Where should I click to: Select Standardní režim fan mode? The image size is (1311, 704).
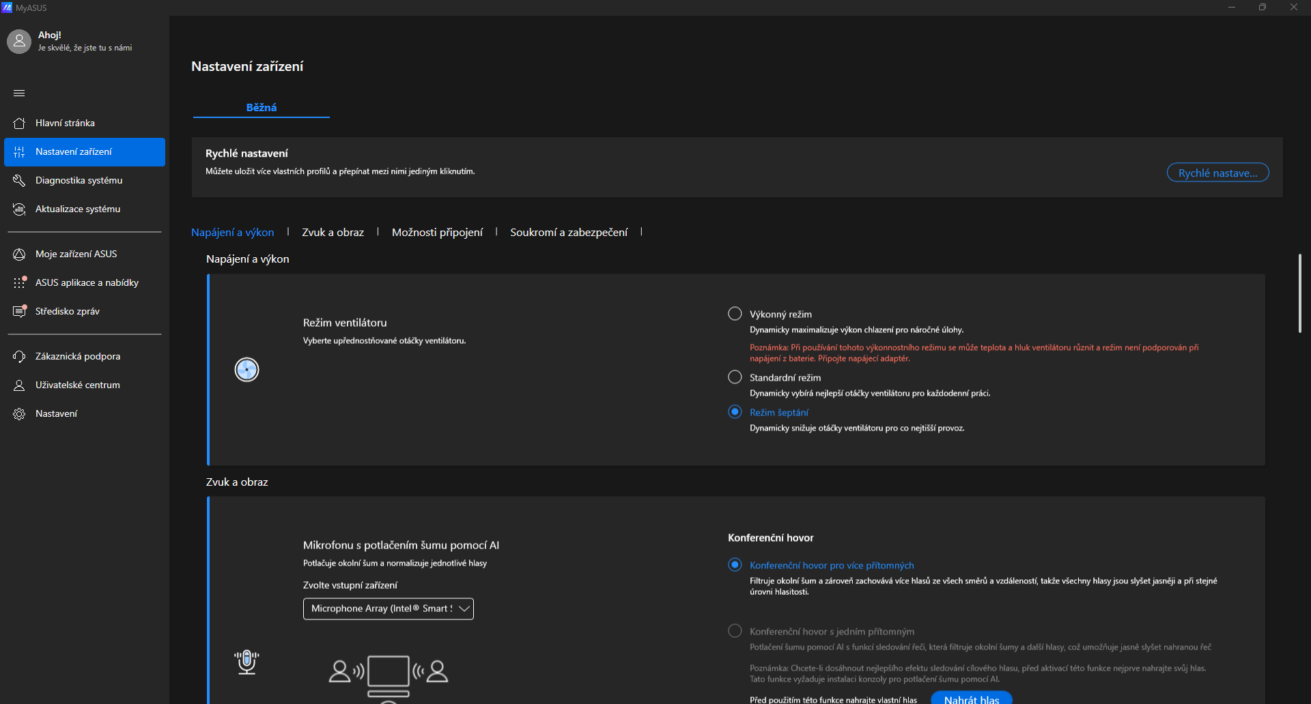735,377
